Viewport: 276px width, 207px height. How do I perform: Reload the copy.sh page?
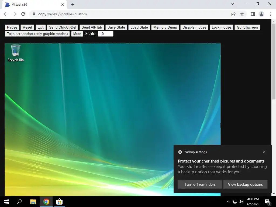tap(23, 14)
